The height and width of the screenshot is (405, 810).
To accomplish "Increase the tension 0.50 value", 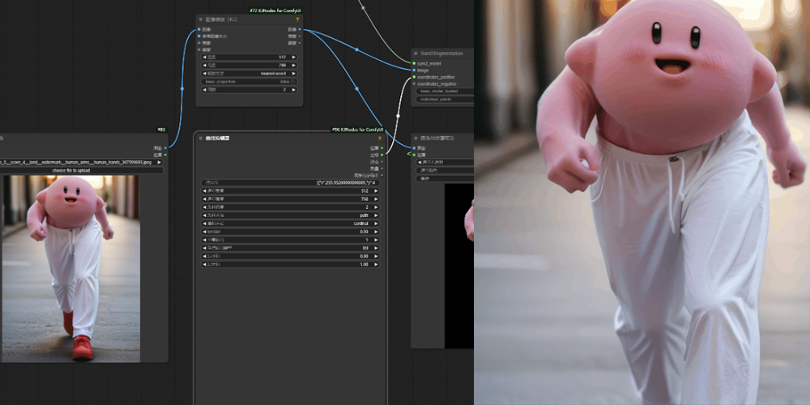I will pyautogui.click(x=376, y=232).
